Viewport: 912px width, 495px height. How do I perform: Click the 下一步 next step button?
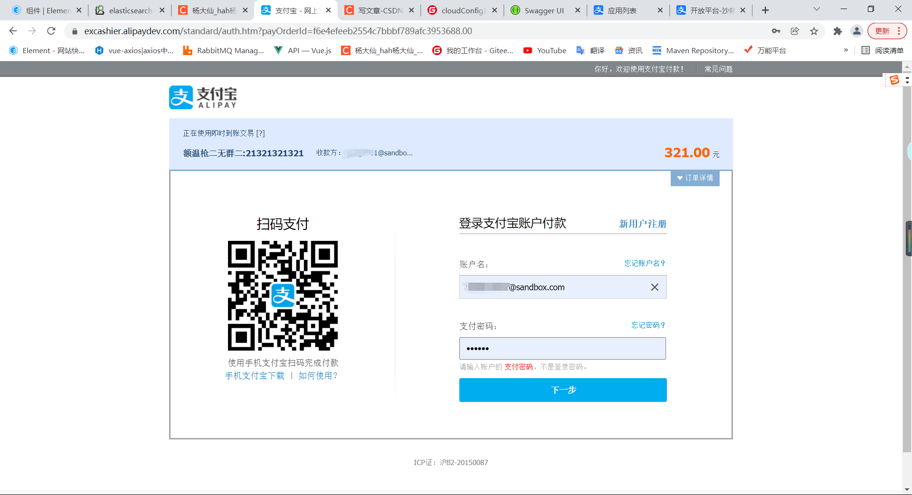563,390
